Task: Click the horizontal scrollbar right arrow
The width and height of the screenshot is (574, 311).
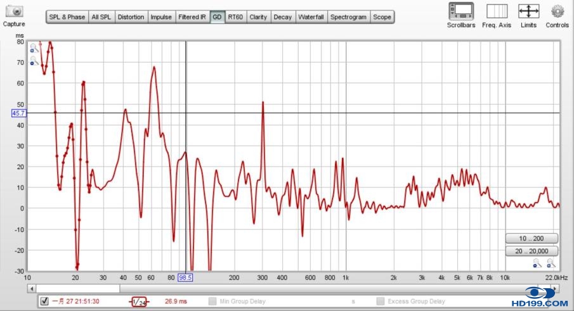Action: tap(556, 289)
